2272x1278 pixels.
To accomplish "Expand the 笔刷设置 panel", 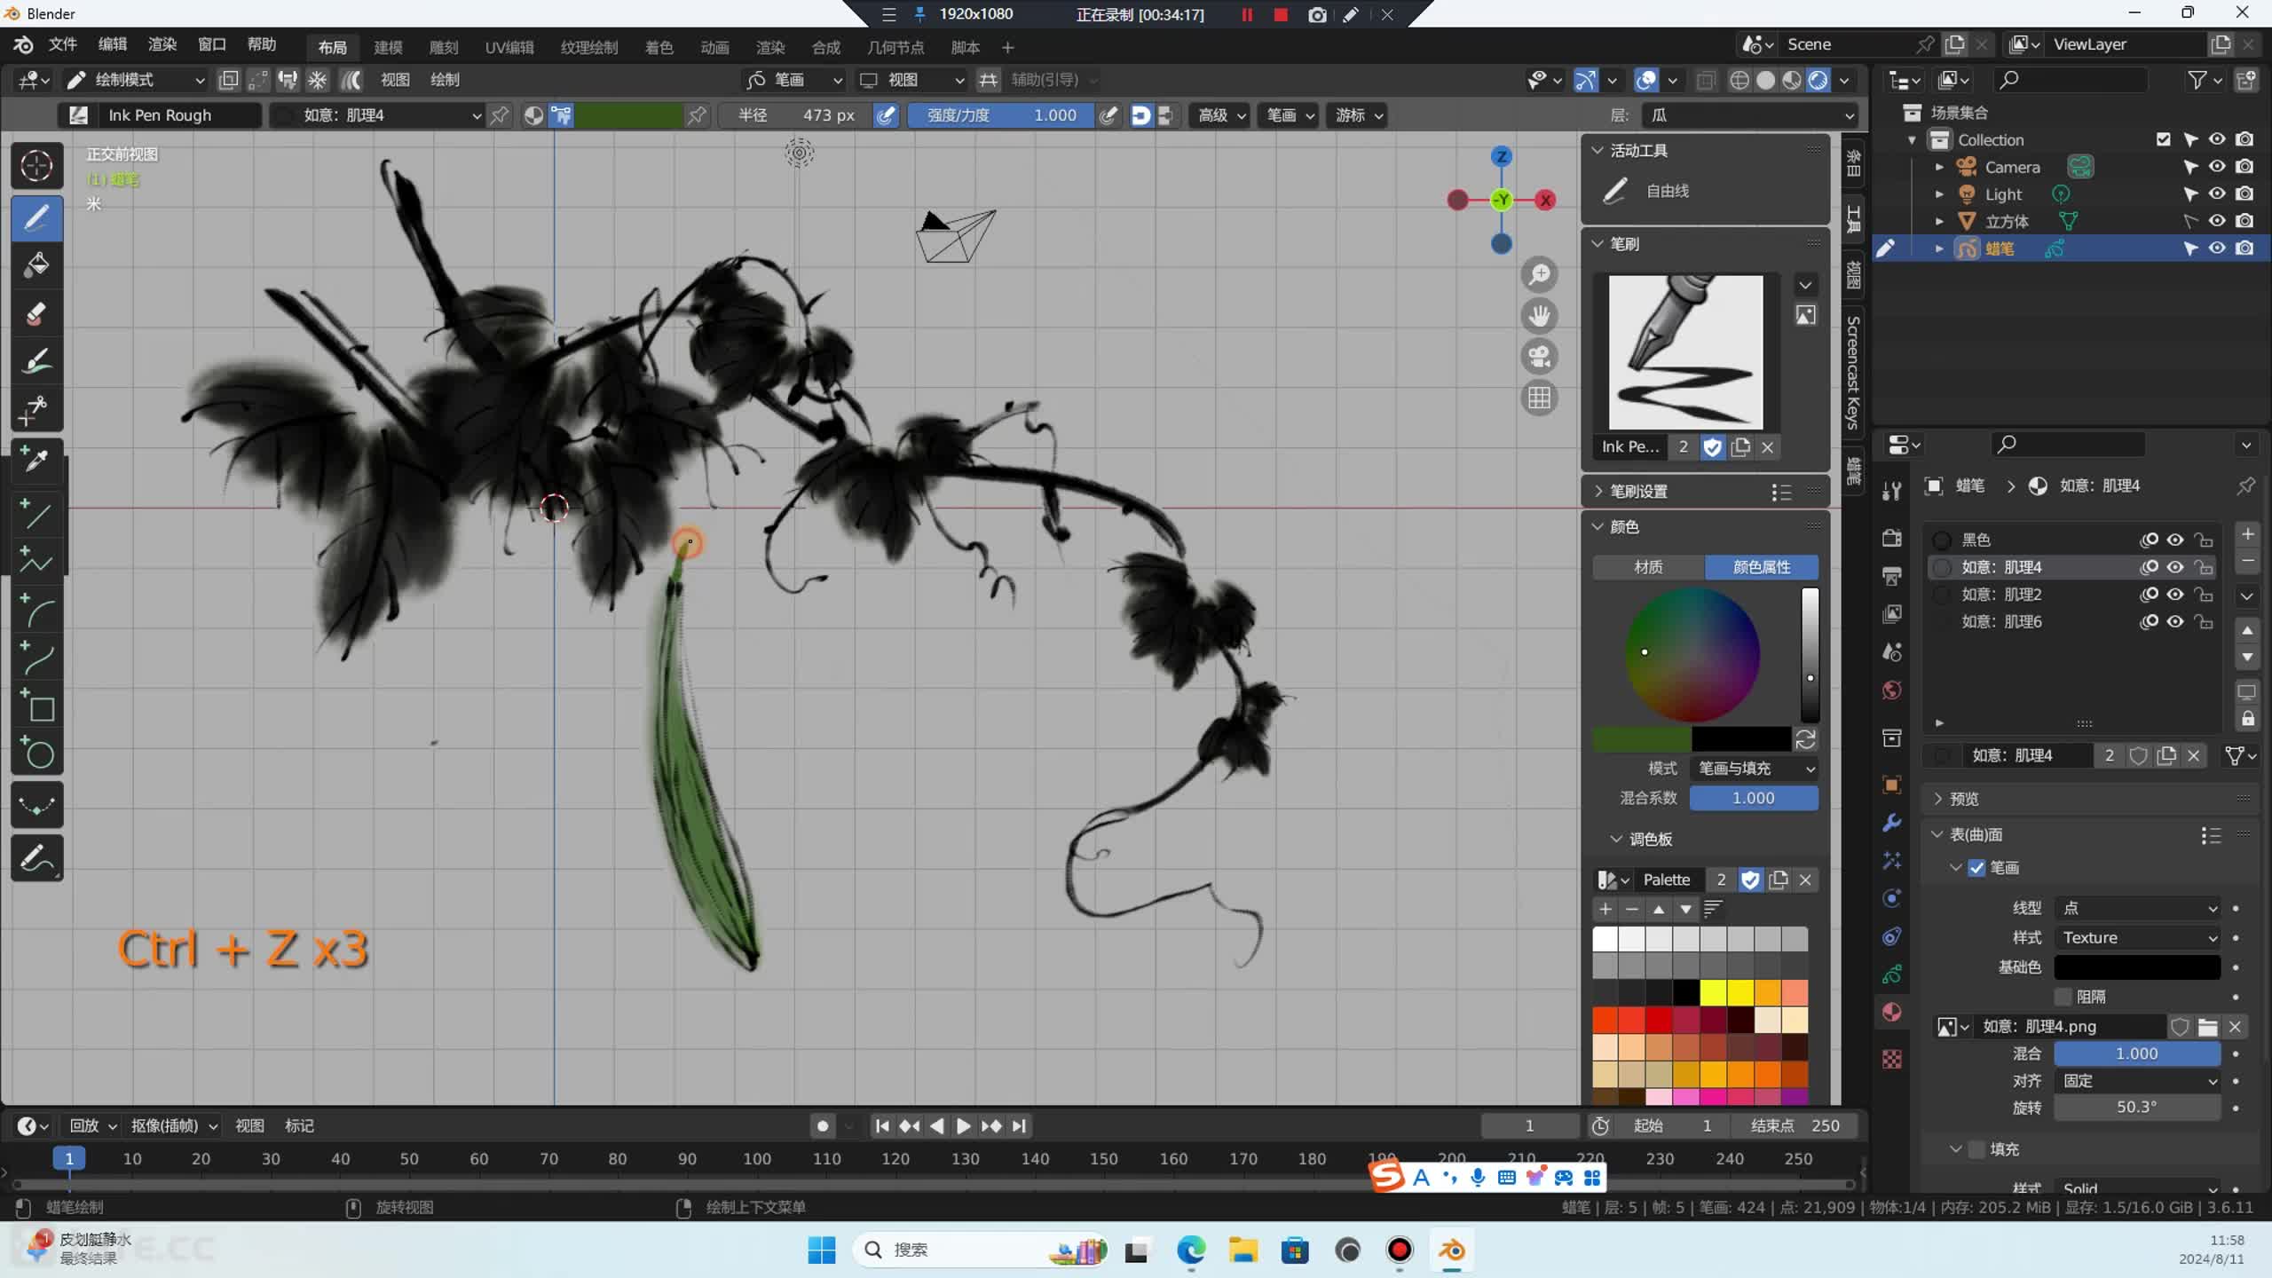I will (1638, 492).
